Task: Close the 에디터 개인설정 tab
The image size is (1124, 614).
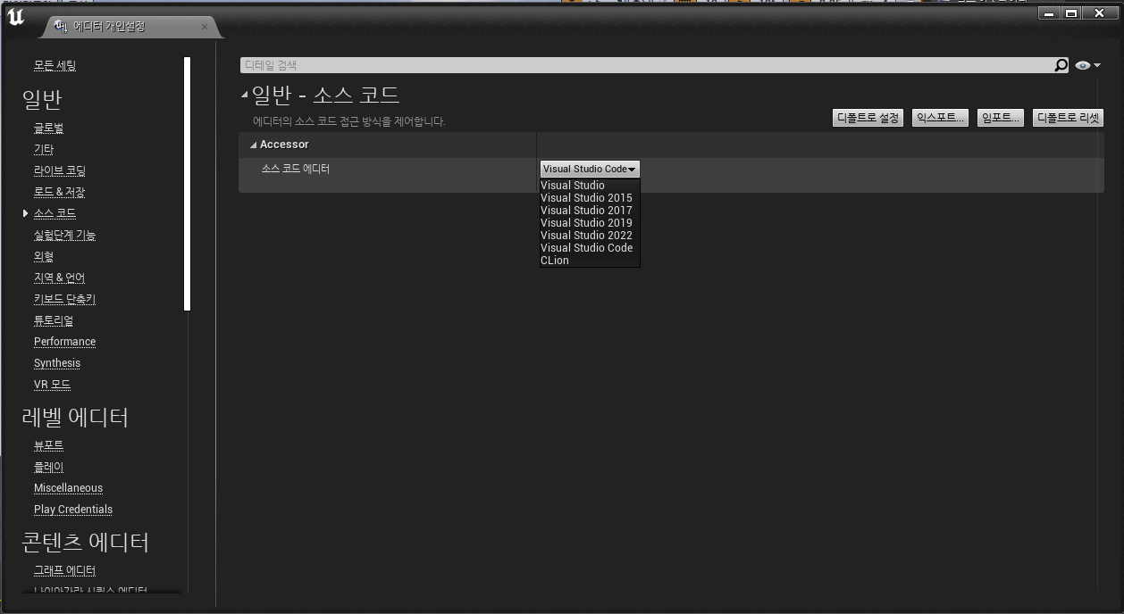Action: [204, 27]
